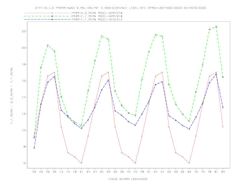Click green NAM circle marker at hour 54
This screenshot has height=187, width=243.
[156, 35]
